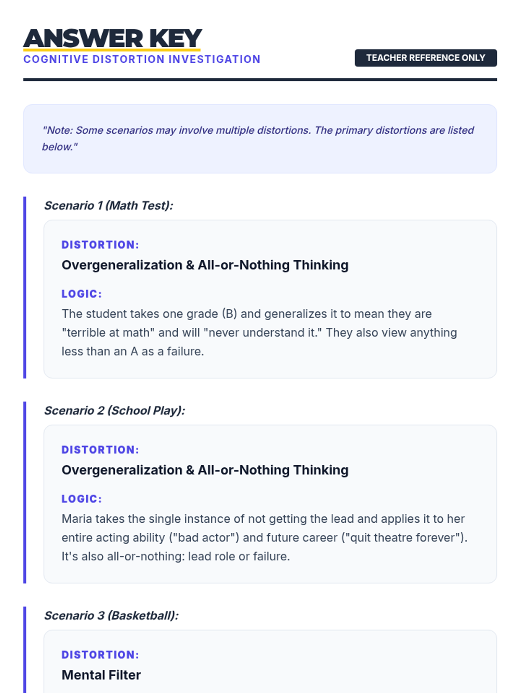520x693 pixels.
Task: Click the purple bar beside Scenario 1
Action: click(x=25, y=287)
